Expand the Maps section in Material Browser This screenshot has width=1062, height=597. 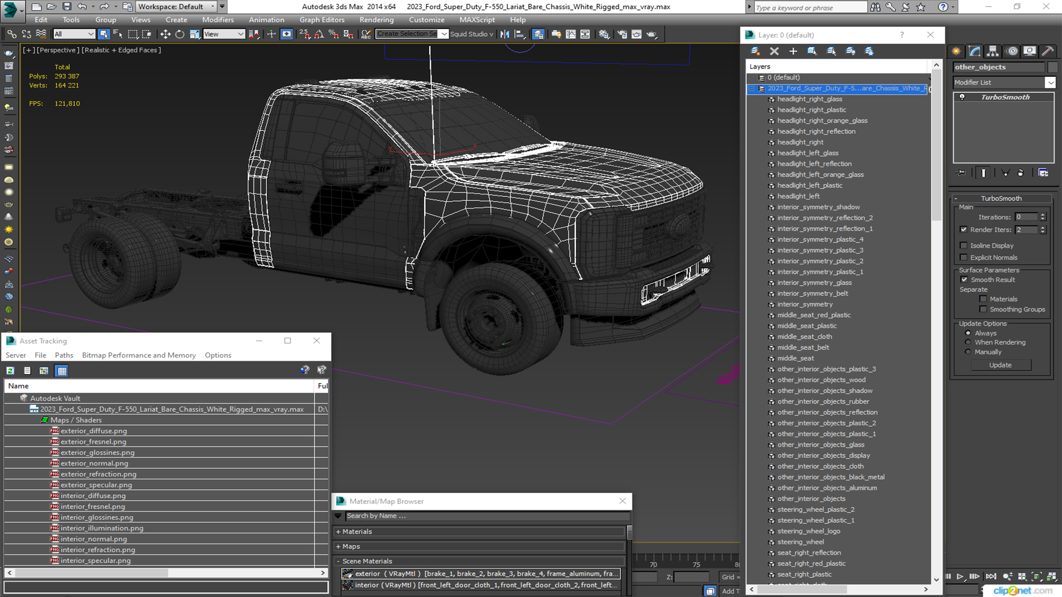coord(338,547)
